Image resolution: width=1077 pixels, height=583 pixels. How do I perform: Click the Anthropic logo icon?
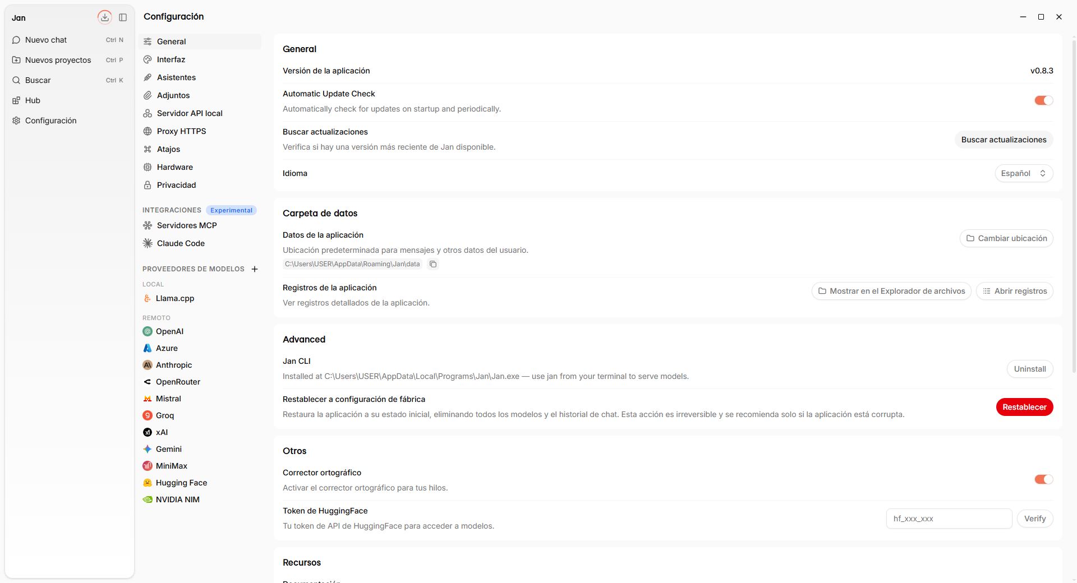pos(148,365)
